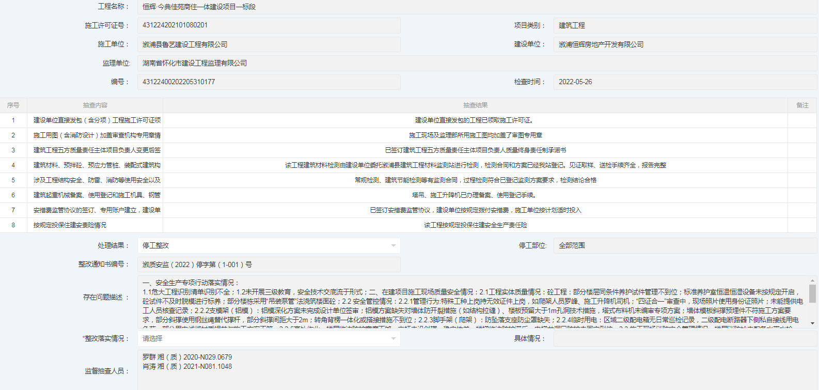
Task: Click the 停工部位 field 全部范围
Action: coord(685,246)
